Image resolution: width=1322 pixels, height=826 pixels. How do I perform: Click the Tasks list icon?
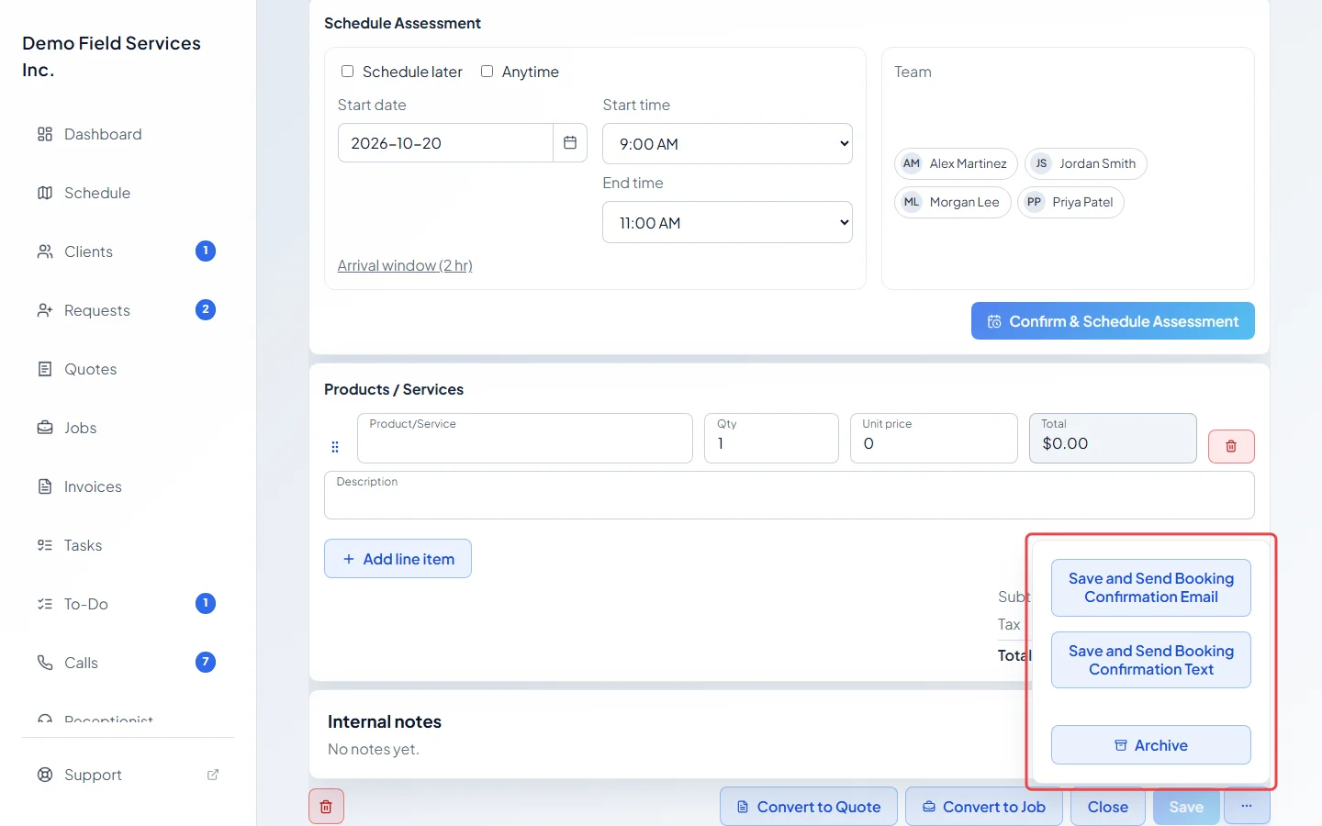pos(44,545)
